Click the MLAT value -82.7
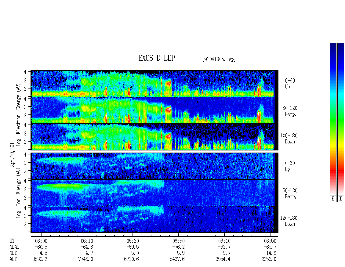This screenshot has width=345, height=267. 224,247
